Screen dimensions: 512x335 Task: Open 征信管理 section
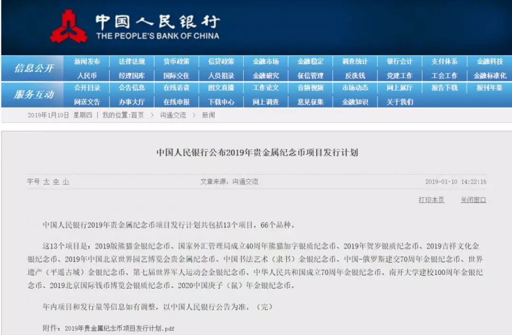point(311,76)
